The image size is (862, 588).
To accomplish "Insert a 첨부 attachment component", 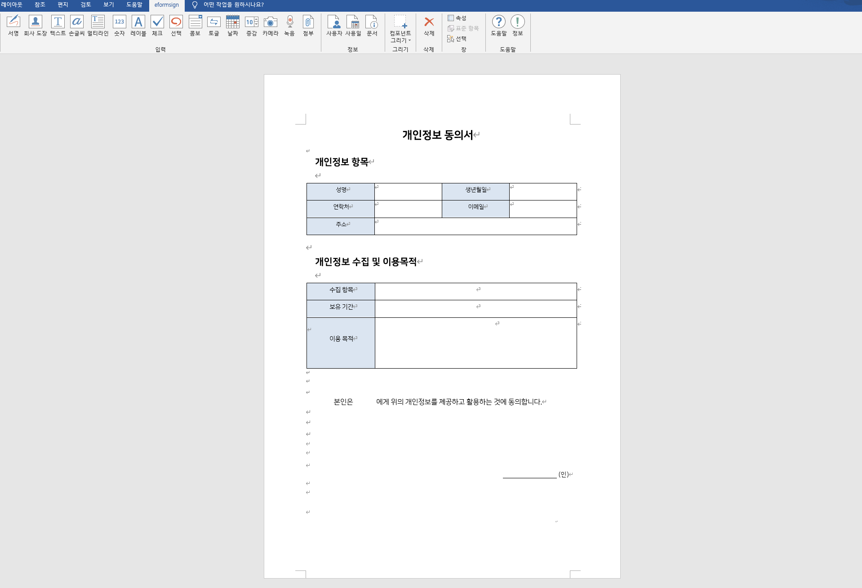I will [x=308, y=26].
